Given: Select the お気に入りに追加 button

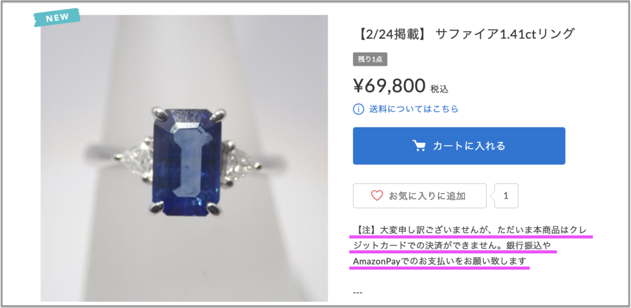Looking at the screenshot, I should click(x=420, y=196).
